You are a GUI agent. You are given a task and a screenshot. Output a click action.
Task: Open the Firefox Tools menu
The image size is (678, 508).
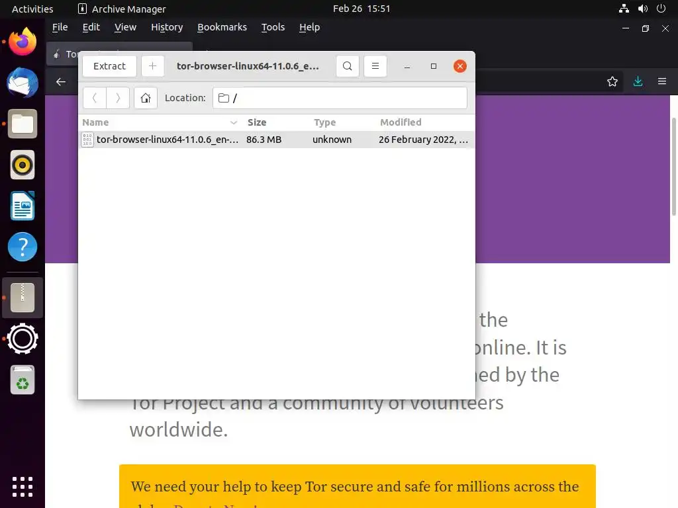(x=273, y=27)
